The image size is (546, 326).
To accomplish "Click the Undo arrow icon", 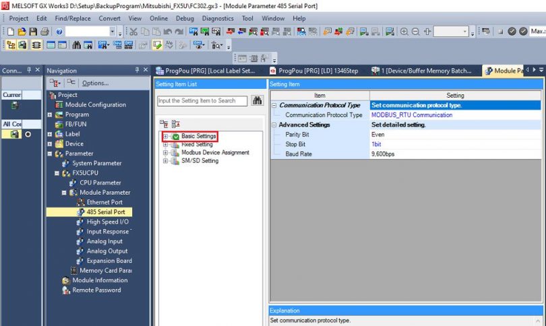I will [167, 32].
